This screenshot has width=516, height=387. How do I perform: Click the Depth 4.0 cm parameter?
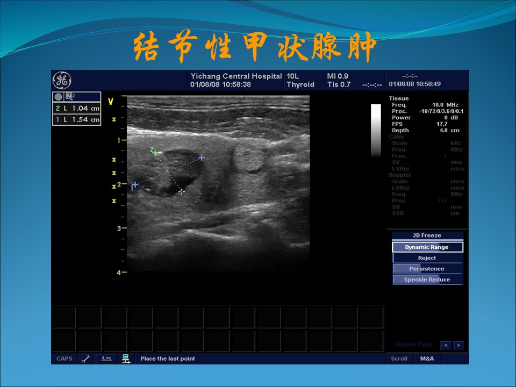pyautogui.click(x=426, y=130)
